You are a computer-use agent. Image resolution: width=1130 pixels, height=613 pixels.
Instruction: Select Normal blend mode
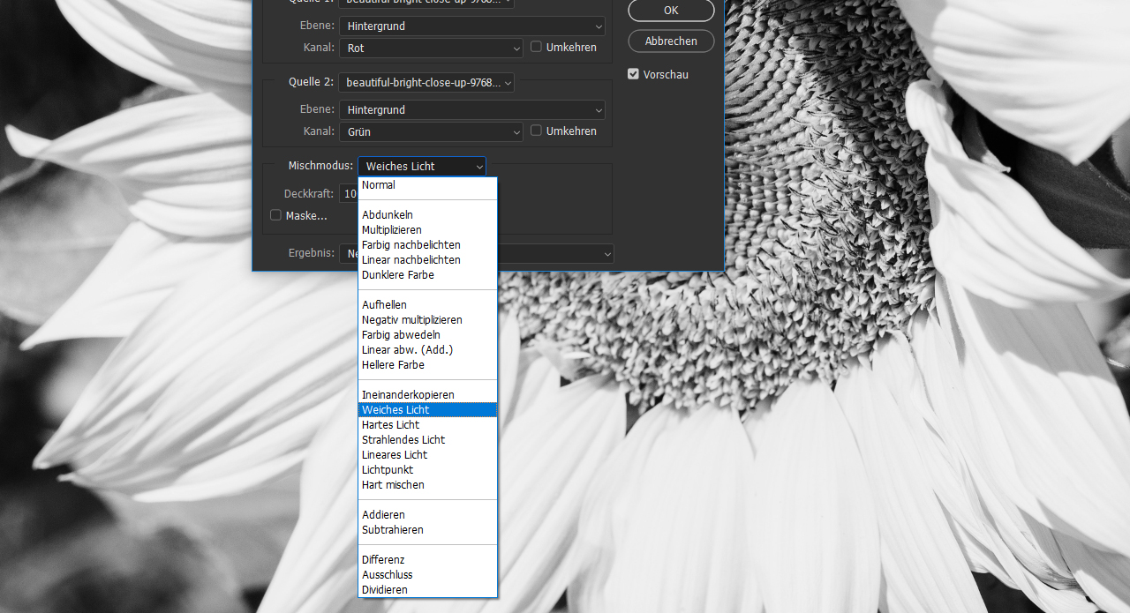pyautogui.click(x=427, y=185)
